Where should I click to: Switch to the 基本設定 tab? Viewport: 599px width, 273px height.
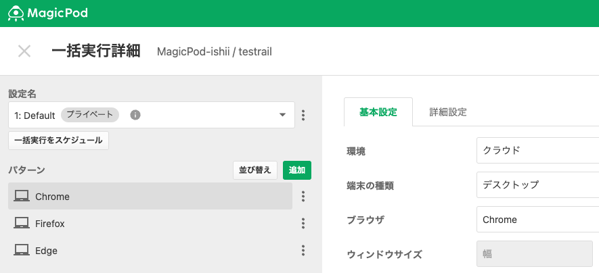click(378, 112)
